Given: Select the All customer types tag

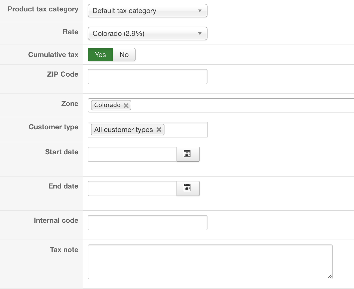Looking at the screenshot, I should point(123,130).
